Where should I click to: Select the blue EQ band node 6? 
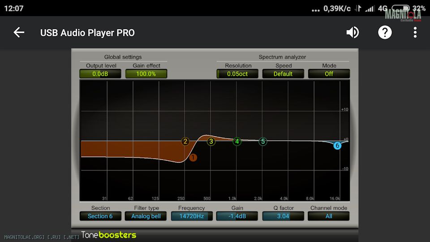(x=337, y=145)
